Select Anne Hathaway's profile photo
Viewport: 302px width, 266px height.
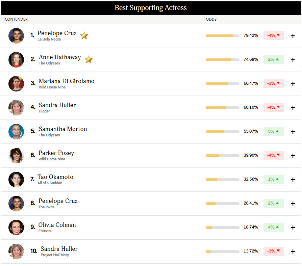tap(16, 60)
